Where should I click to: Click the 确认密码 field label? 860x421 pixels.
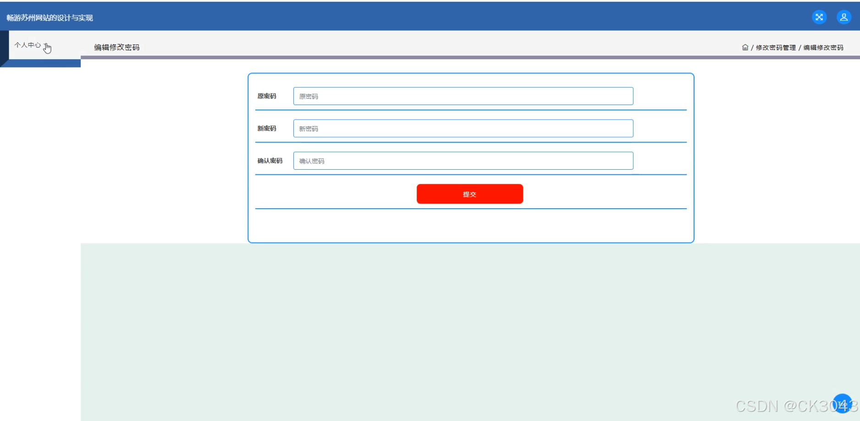pos(270,161)
